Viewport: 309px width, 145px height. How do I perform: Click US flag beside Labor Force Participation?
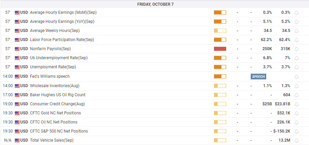(x=17, y=40)
